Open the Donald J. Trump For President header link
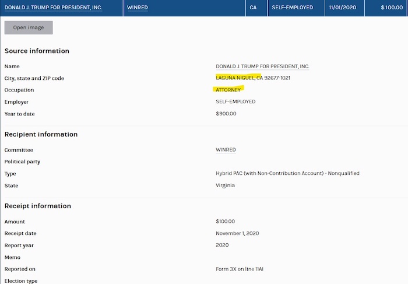408x284 pixels. coord(53,8)
